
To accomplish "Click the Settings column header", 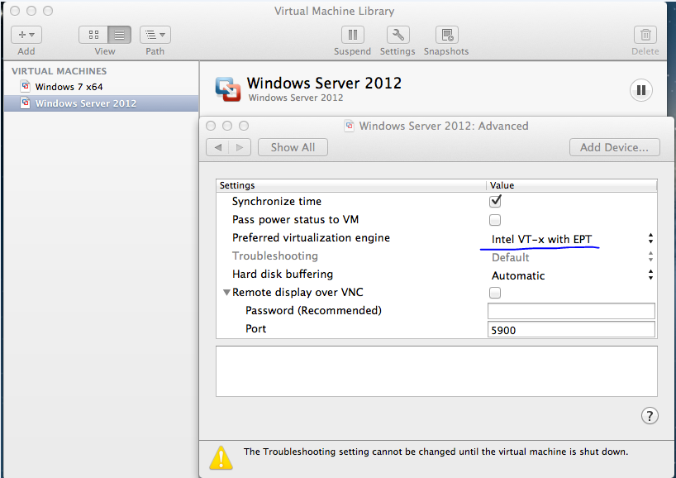I will pos(351,185).
